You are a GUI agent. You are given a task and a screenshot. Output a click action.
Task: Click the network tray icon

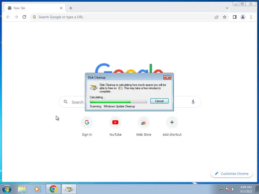click(221, 189)
